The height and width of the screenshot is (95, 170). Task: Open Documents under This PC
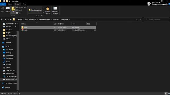click(x=10, y=56)
